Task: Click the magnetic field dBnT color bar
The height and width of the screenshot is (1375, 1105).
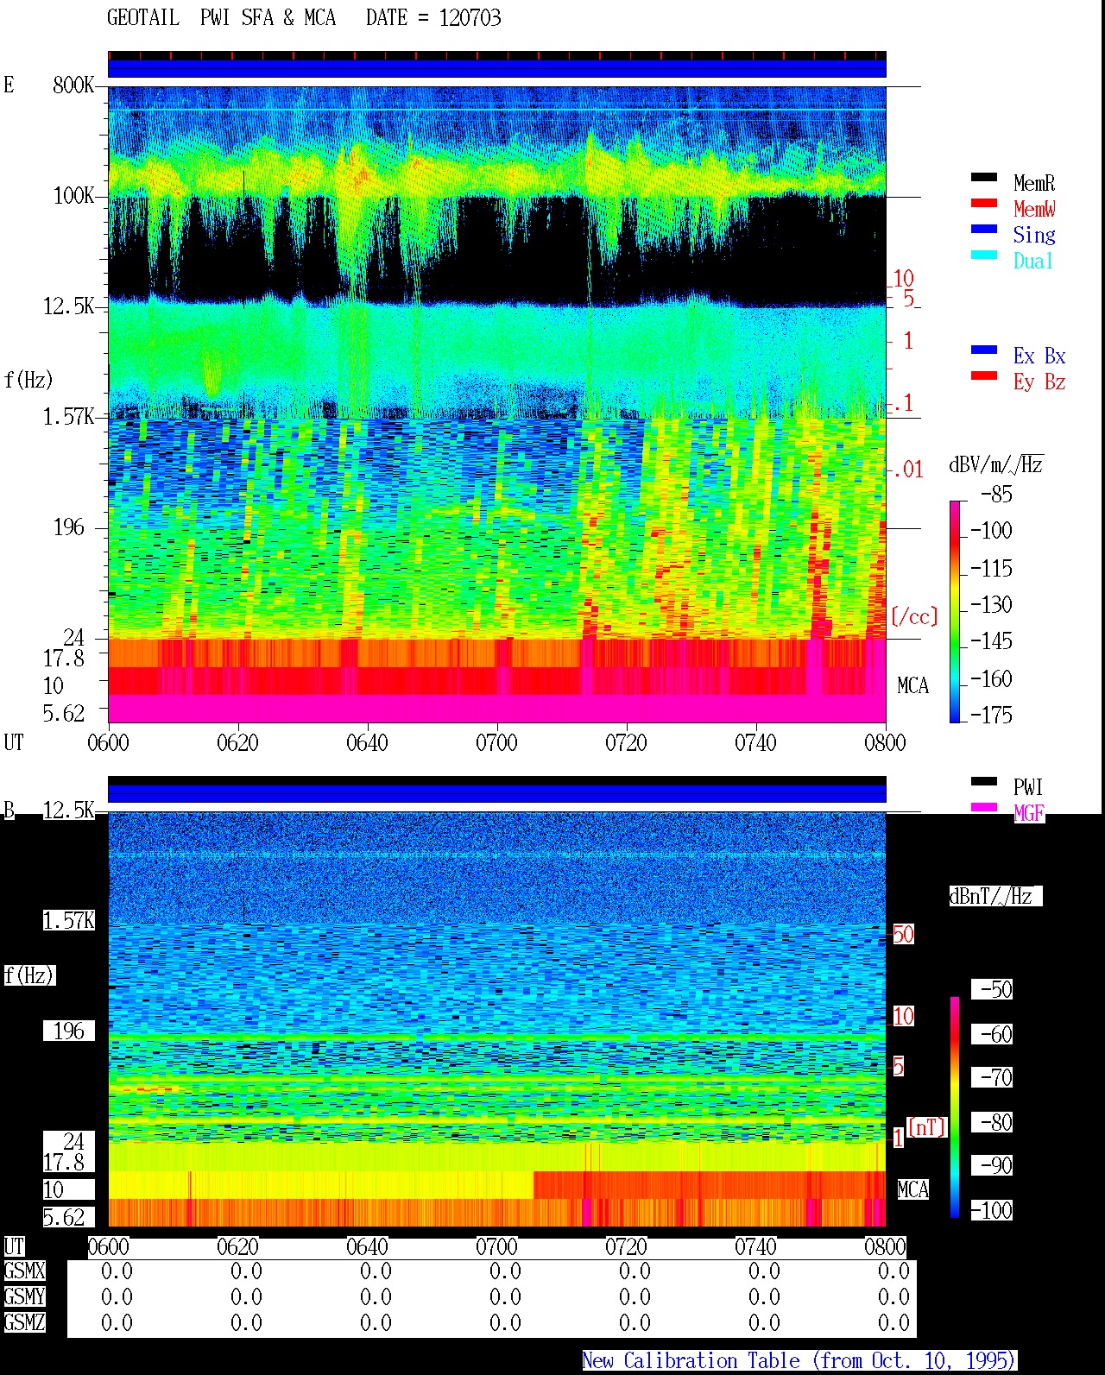Action: pyautogui.click(x=955, y=1107)
